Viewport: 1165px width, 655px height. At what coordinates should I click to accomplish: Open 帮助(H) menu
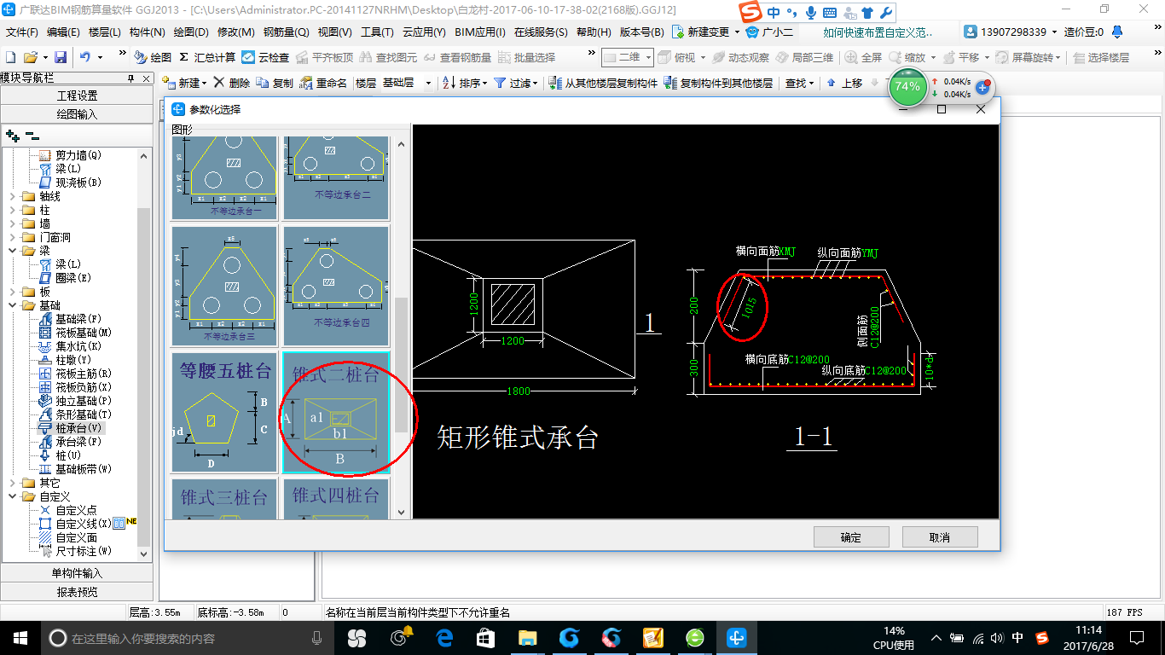pyautogui.click(x=594, y=32)
